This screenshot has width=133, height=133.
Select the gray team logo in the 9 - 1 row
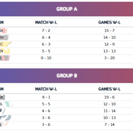point(2,97)
